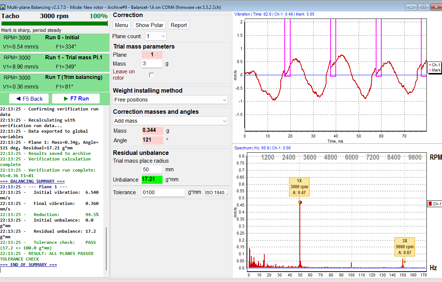
Task: Click the Tacho signal quality progress bar
Action: [x=54, y=24]
